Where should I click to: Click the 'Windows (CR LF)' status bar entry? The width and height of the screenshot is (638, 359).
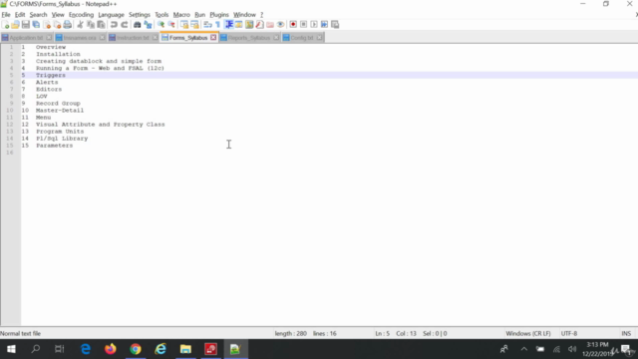(x=528, y=333)
